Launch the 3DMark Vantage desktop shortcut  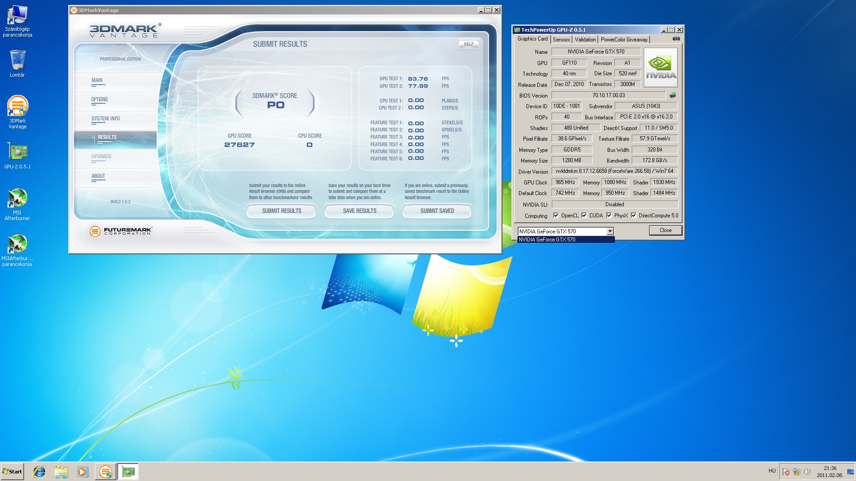[x=17, y=112]
